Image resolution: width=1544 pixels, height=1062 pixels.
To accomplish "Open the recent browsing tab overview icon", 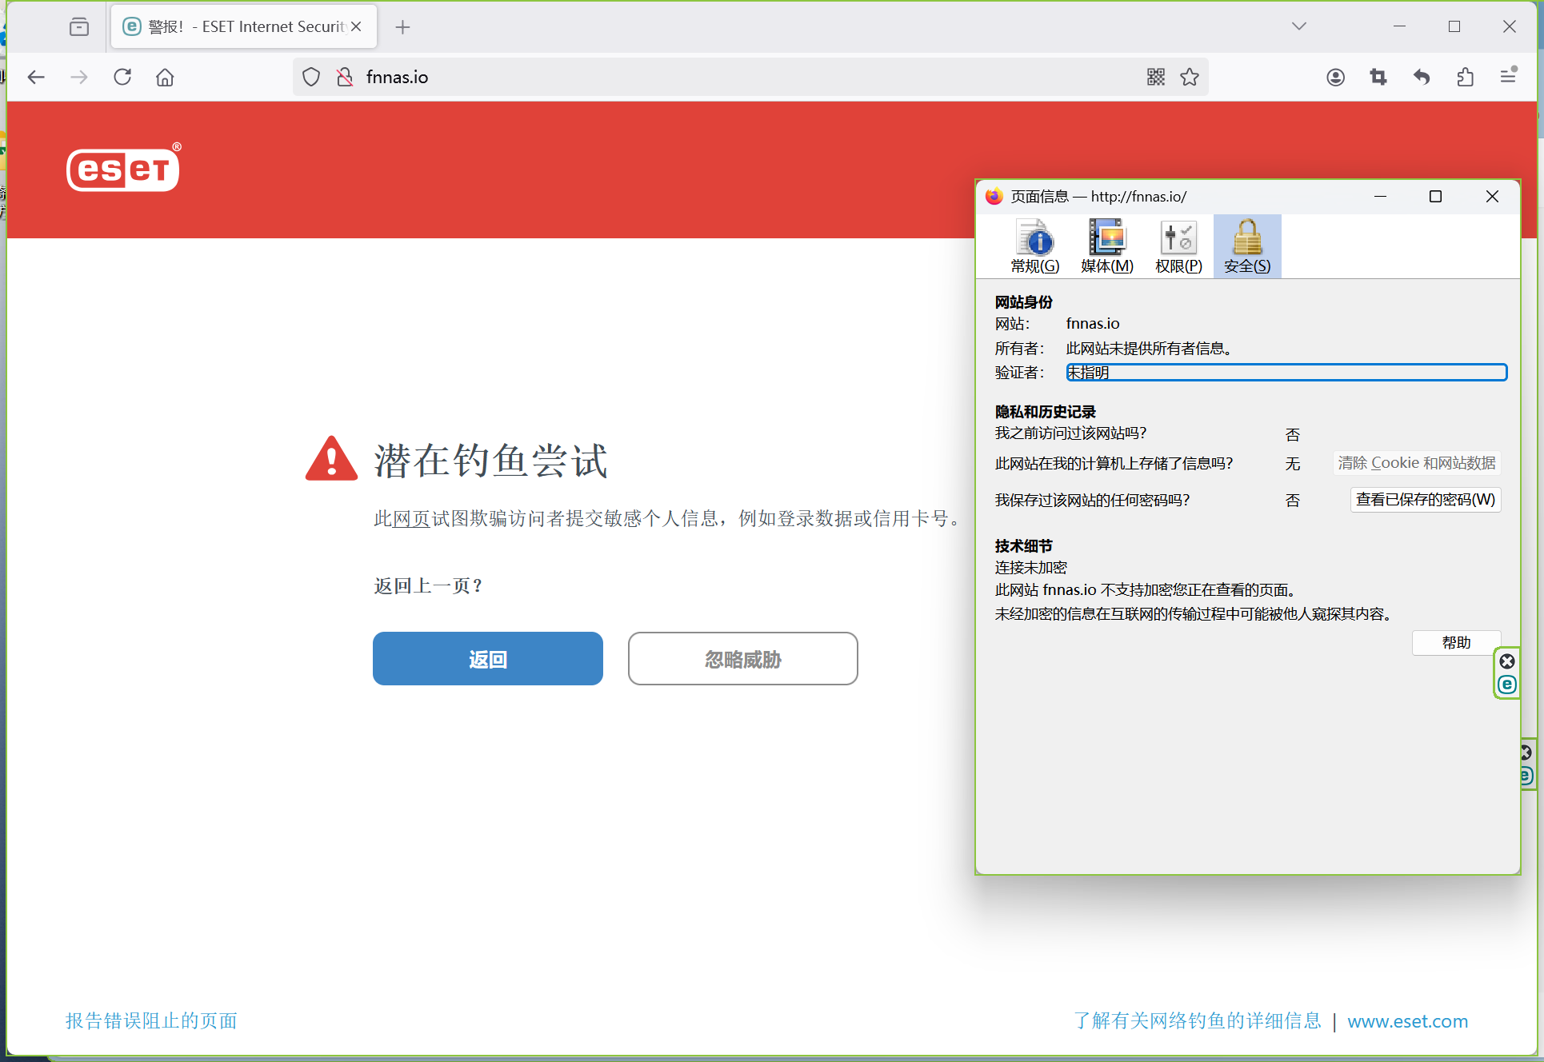I will pos(79,26).
